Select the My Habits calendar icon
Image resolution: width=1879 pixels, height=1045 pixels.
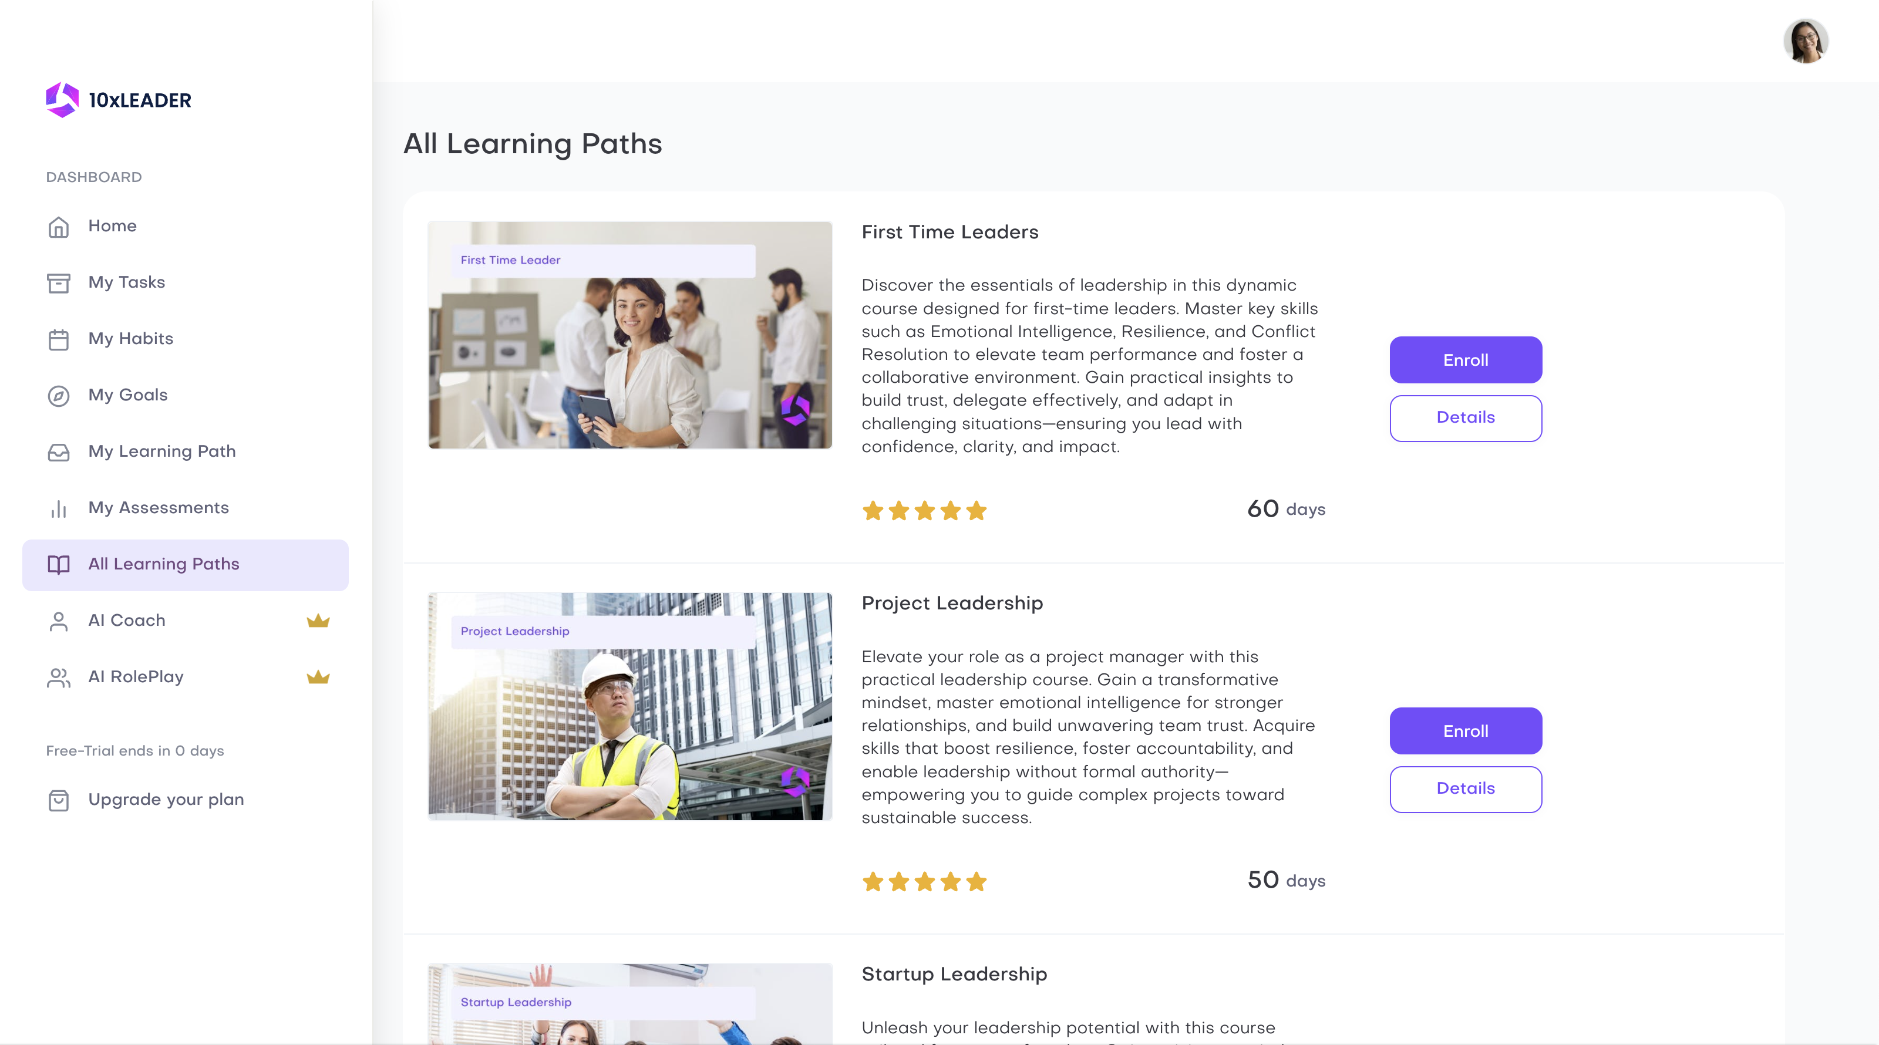tap(58, 339)
